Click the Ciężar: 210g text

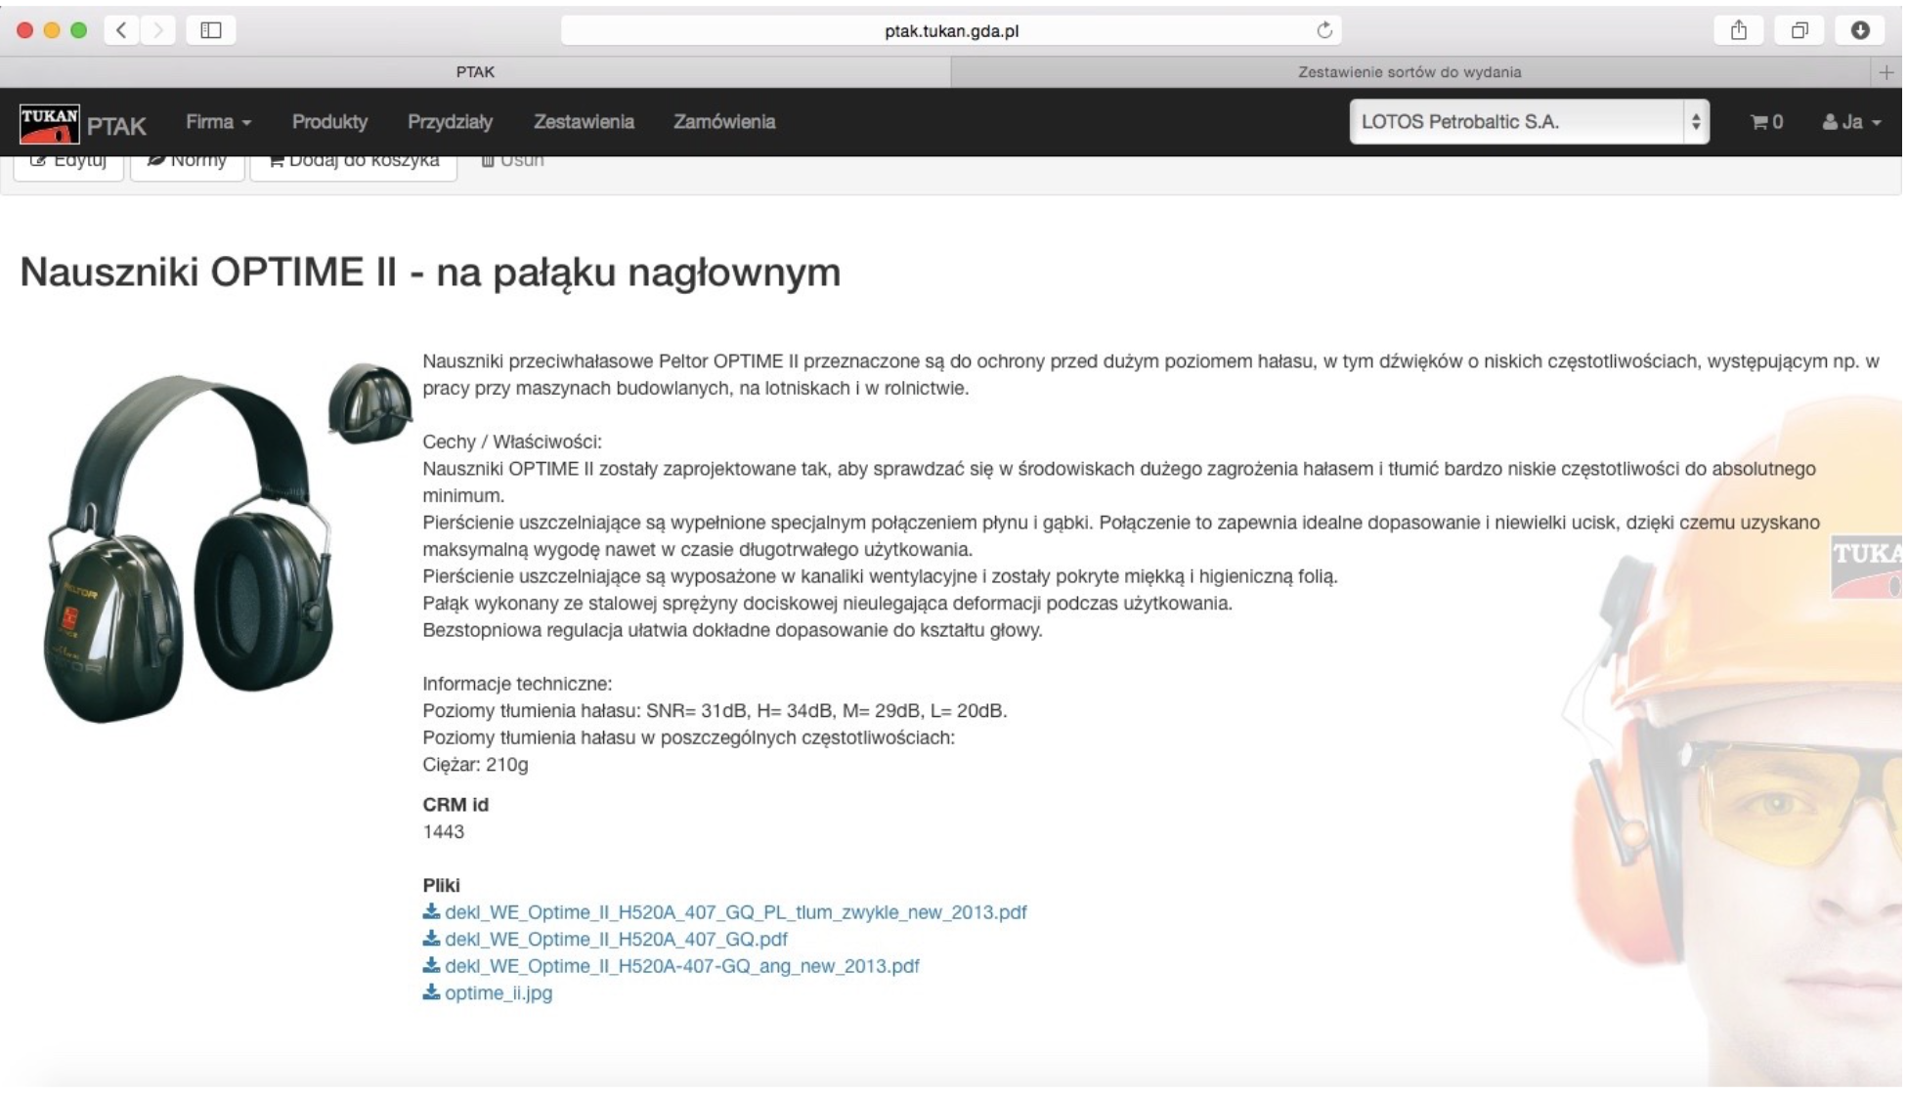coord(475,765)
